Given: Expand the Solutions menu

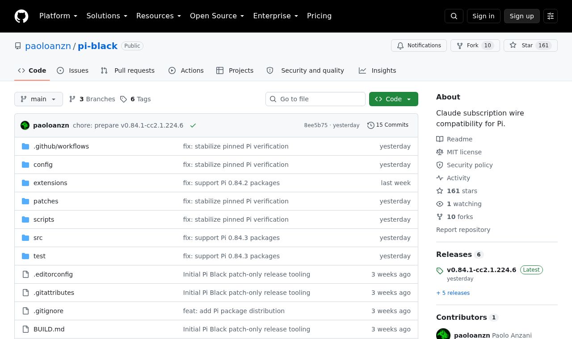Looking at the screenshot, I should (x=107, y=16).
